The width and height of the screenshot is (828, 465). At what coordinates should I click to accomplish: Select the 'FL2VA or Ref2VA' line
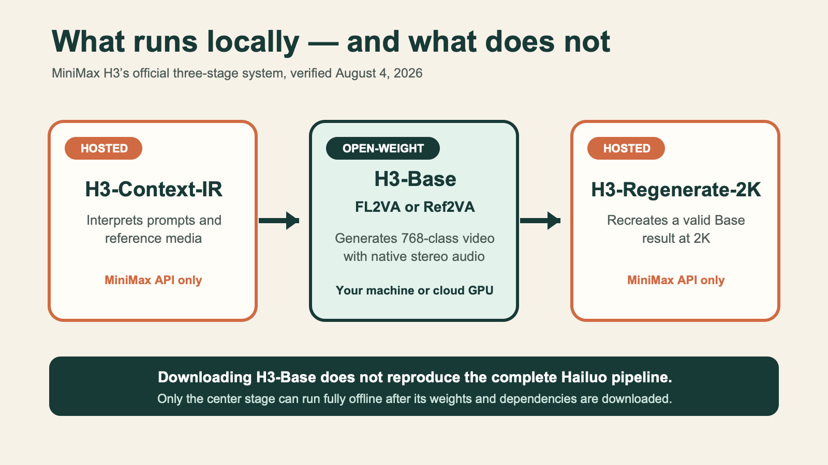pos(415,207)
